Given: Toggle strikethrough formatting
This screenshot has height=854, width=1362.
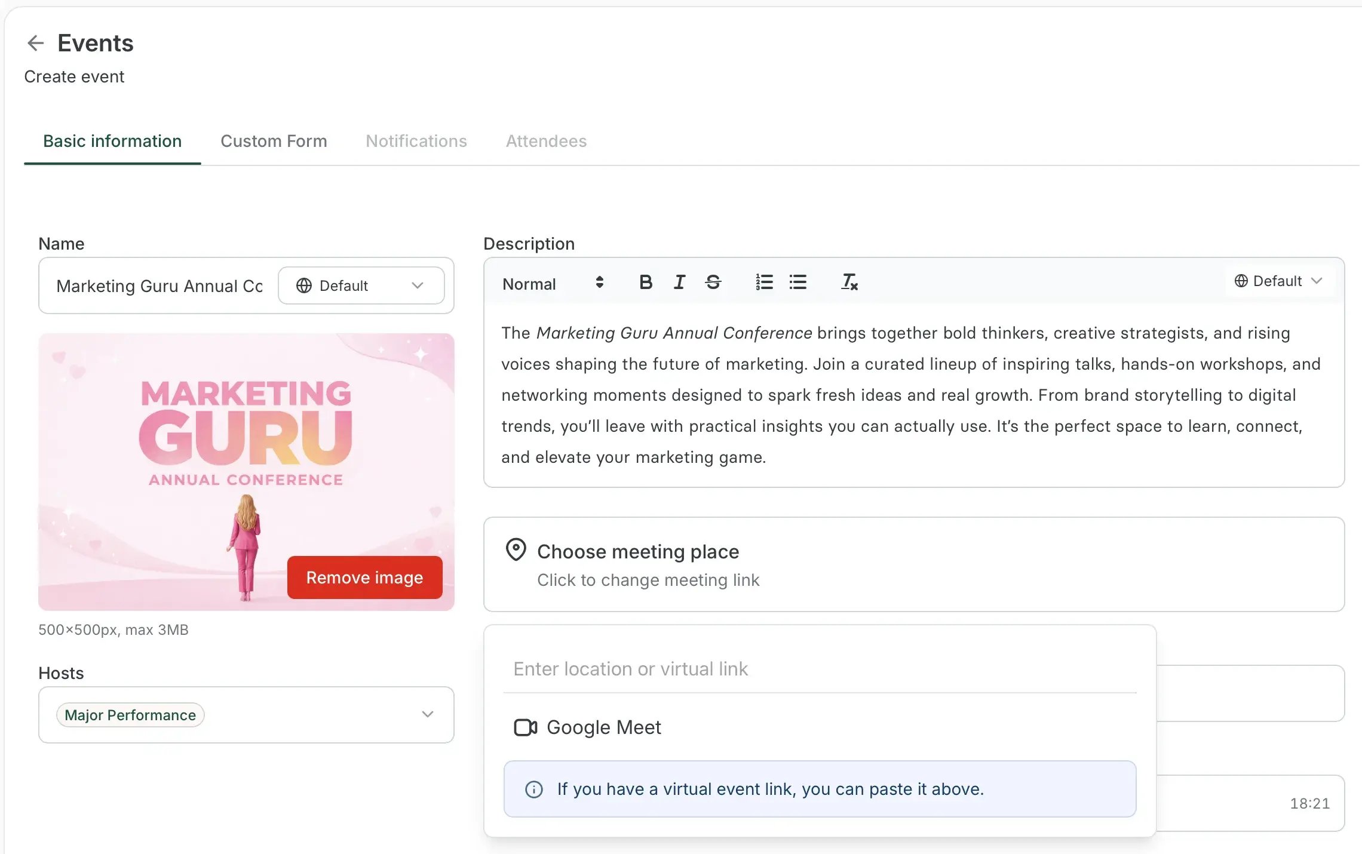Looking at the screenshot, I should click(713, 282).
